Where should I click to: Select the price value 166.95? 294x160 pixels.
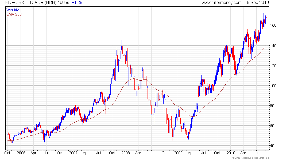coord(64,3)
